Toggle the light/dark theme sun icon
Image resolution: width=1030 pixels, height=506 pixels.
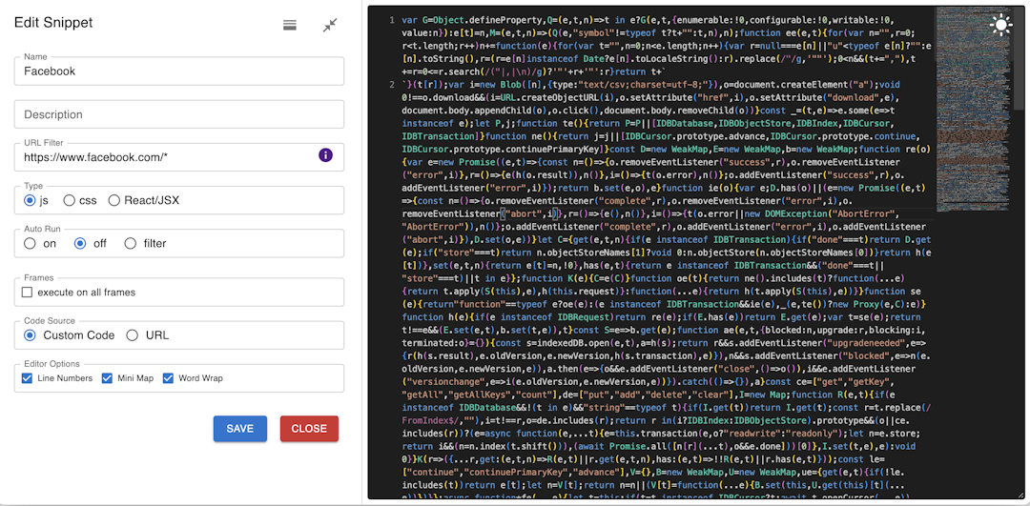click(x=1000, y=25)
